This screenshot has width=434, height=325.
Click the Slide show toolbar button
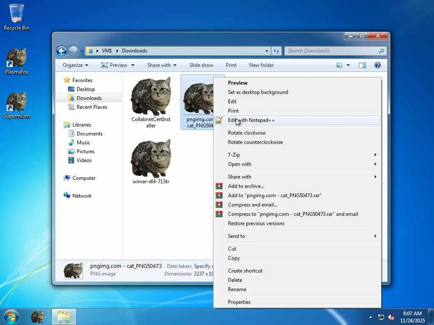[x=201, y=65]
